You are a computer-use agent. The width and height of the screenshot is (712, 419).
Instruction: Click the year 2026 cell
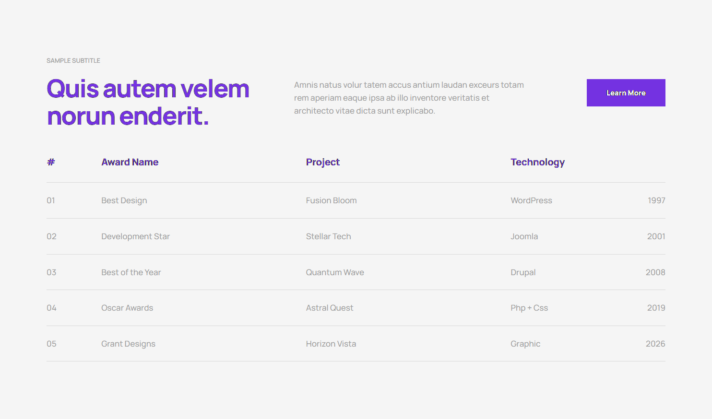click(x=655, y=344)
